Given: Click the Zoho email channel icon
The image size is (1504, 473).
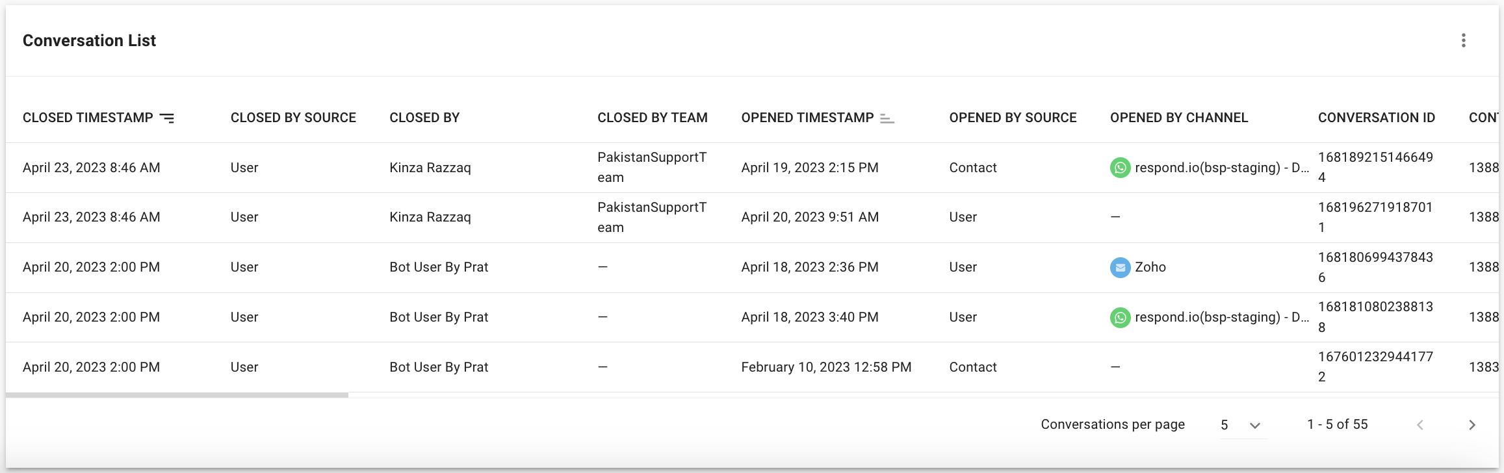Looking at the screenshot, I should pyautogui.click(x=1120, y=267).
